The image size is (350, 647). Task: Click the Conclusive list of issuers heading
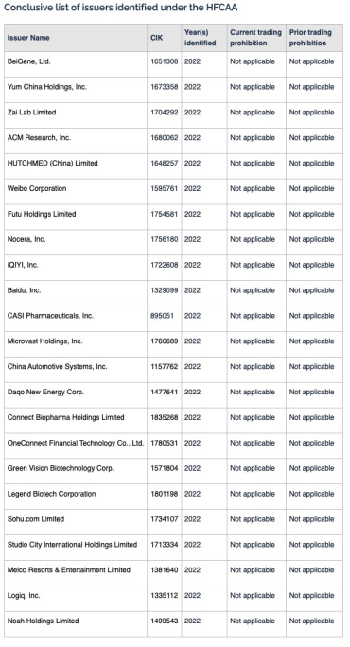click(x=120, y=8)
